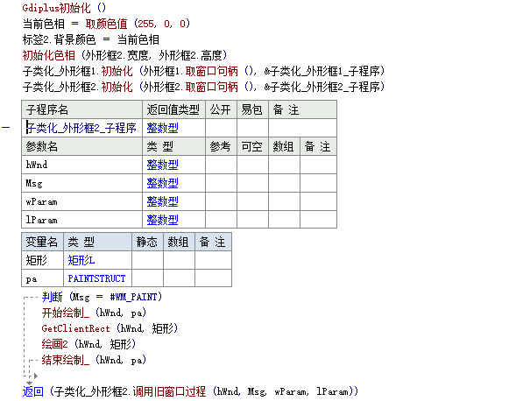530x401 pixels.
Task: Select the hWnd parameter name cell
Action: click(81, 165)
